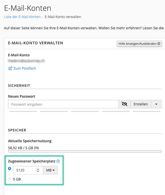Select the custom 5120 MB radio option
This screenshot has width=165, height=195.
(9, 168)
